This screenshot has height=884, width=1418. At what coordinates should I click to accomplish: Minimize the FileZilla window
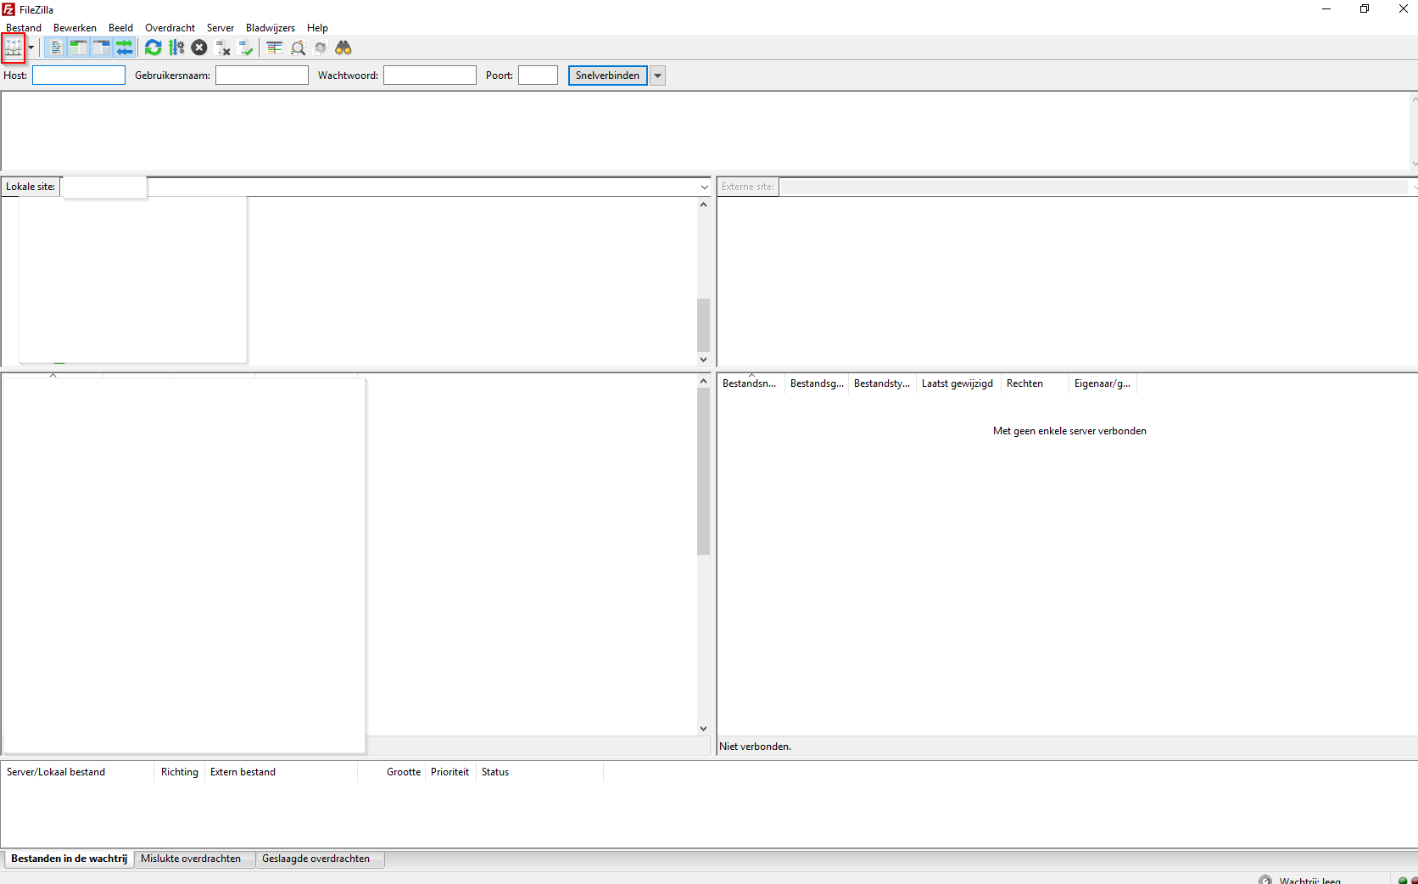1326,9
